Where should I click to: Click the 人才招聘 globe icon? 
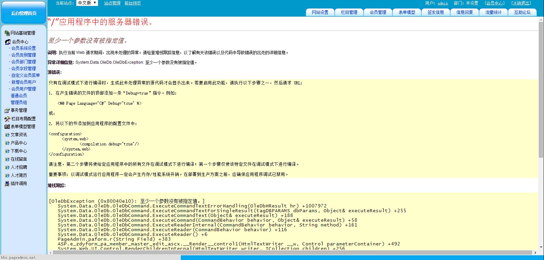coord(7,167)
